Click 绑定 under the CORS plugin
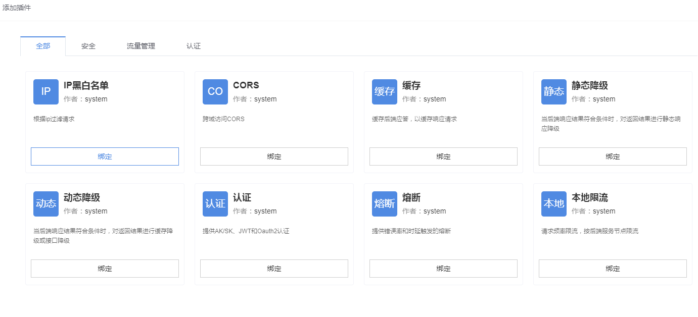Viewport: 698px width, 317px height. (274, 156)
